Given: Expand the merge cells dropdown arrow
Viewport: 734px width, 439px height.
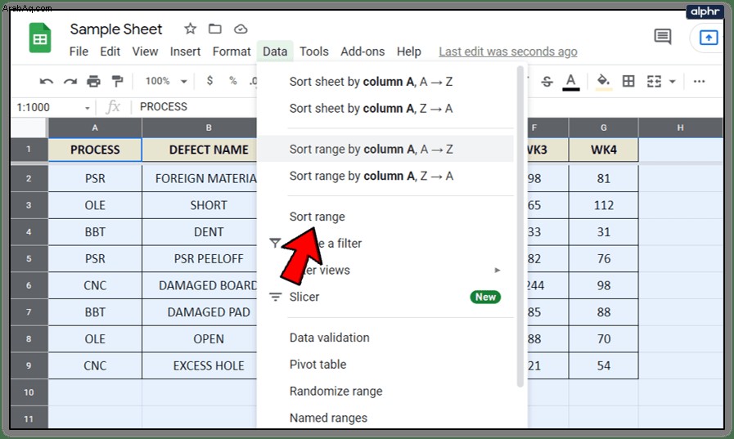Looking at the screenshot, I should pos(672,82).
